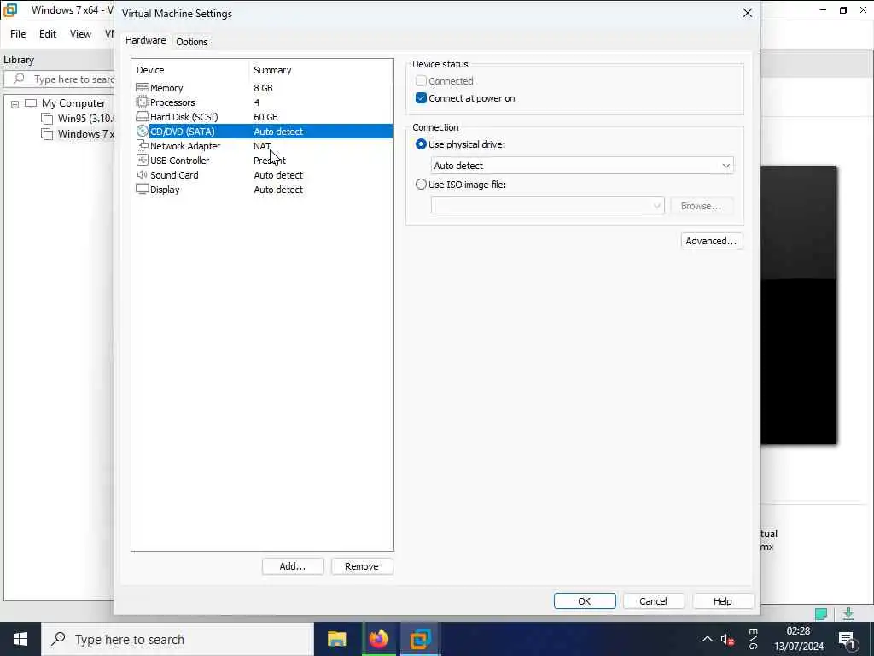Select the Processors summary value 4

tap(256, 102)
